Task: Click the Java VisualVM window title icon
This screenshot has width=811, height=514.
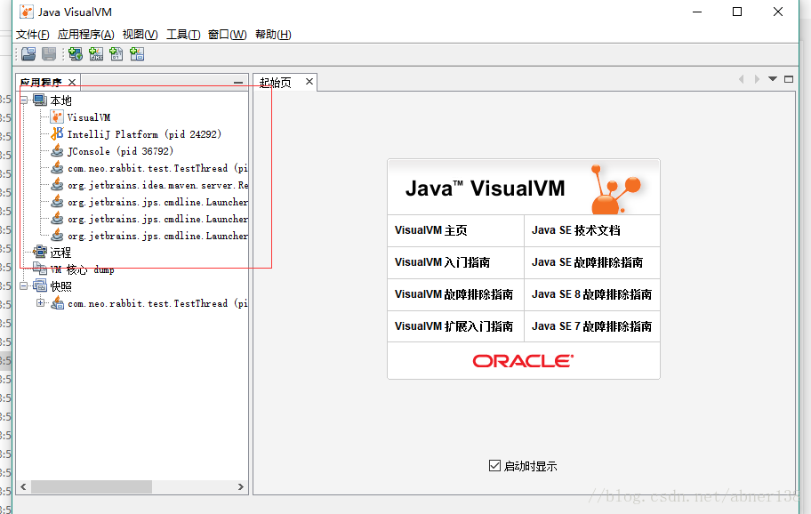Action: click(x=27, y=12)
